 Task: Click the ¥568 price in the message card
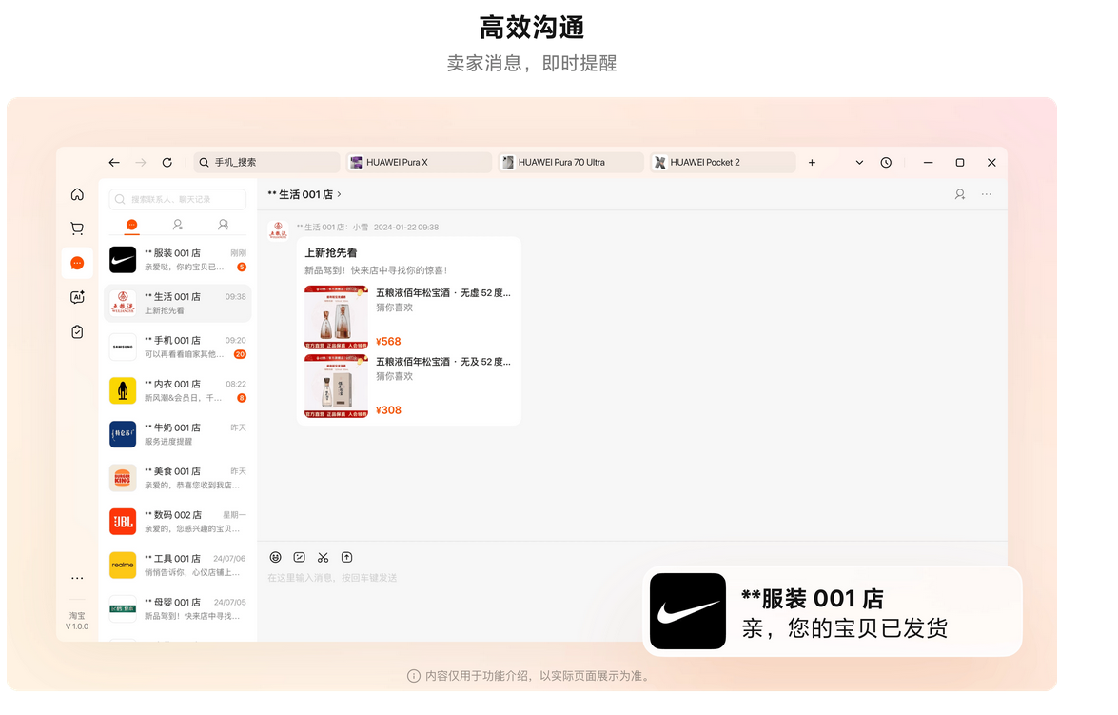[x=388, y=341]
